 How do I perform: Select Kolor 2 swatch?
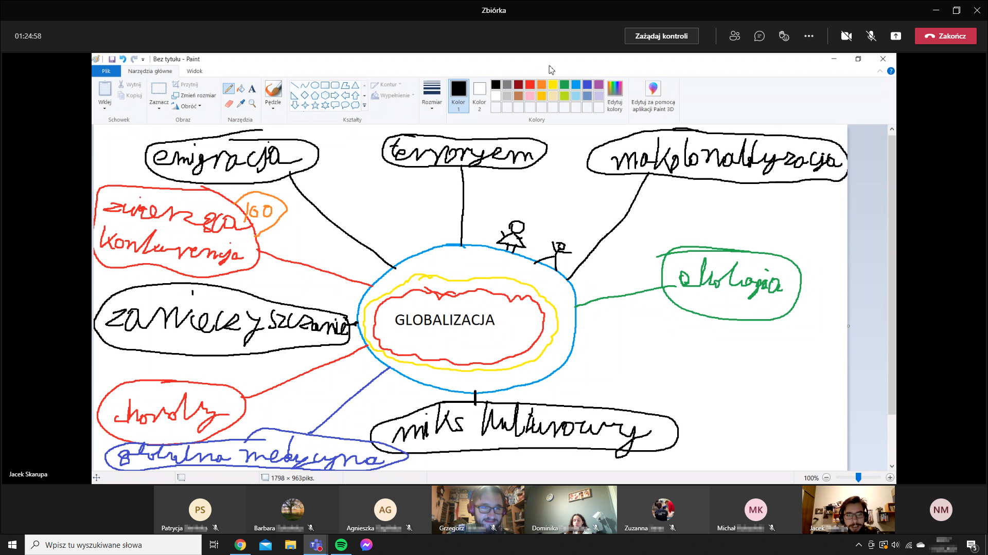[479, 95]
